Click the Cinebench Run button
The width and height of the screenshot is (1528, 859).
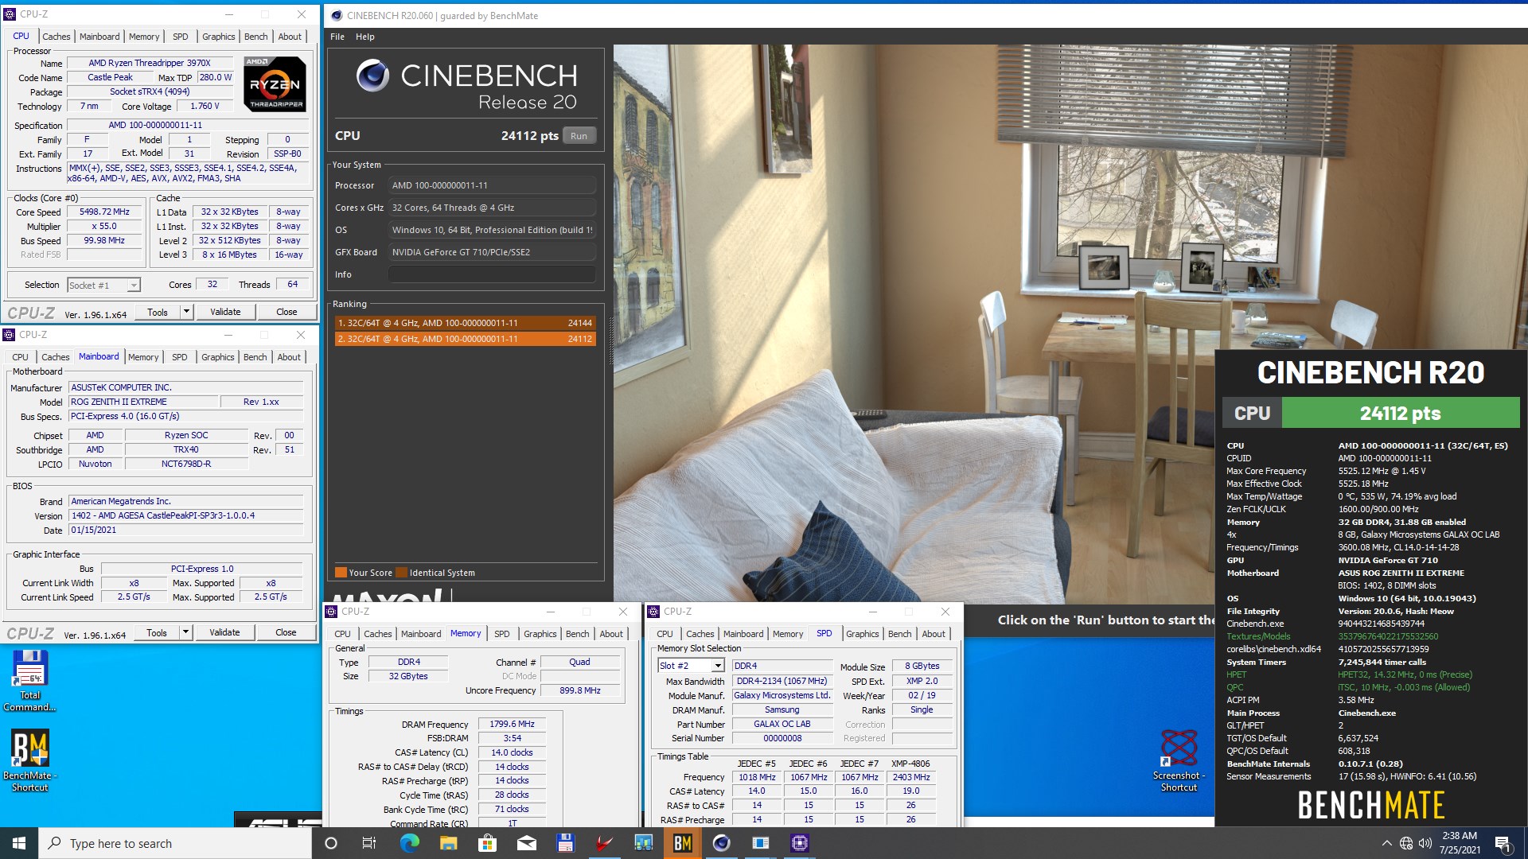click(x=579, y=136)
